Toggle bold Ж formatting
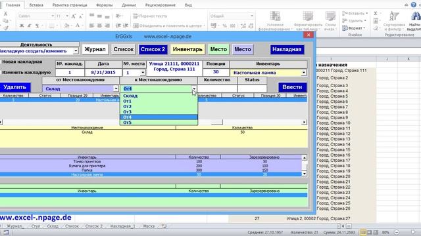The width and height of the screenshot is (421, 236). click(22, 26)
